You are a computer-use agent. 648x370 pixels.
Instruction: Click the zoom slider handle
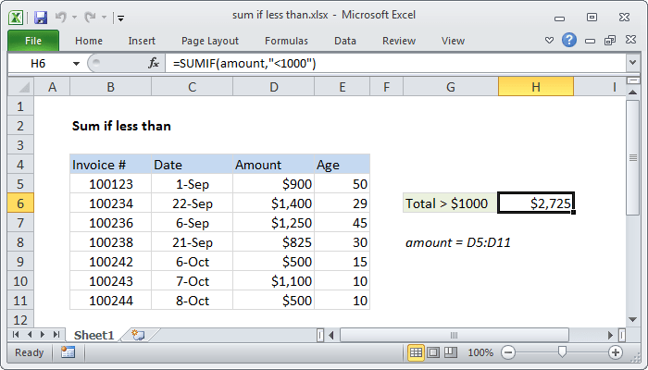[562, 351]
